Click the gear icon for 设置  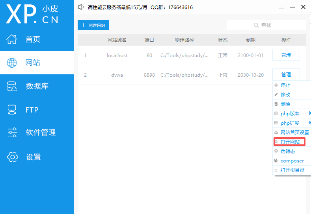[x=13, y=157]
